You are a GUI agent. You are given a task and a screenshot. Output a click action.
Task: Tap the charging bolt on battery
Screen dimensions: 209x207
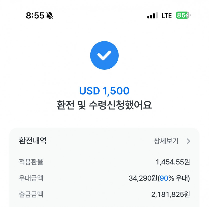187,16
